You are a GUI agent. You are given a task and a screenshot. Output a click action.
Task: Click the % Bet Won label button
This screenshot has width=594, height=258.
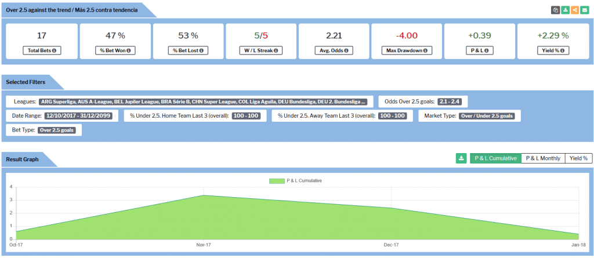[114, 50]
